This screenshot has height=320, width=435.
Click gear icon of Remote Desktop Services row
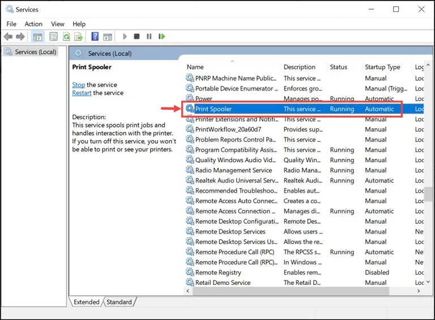point(190,231)
